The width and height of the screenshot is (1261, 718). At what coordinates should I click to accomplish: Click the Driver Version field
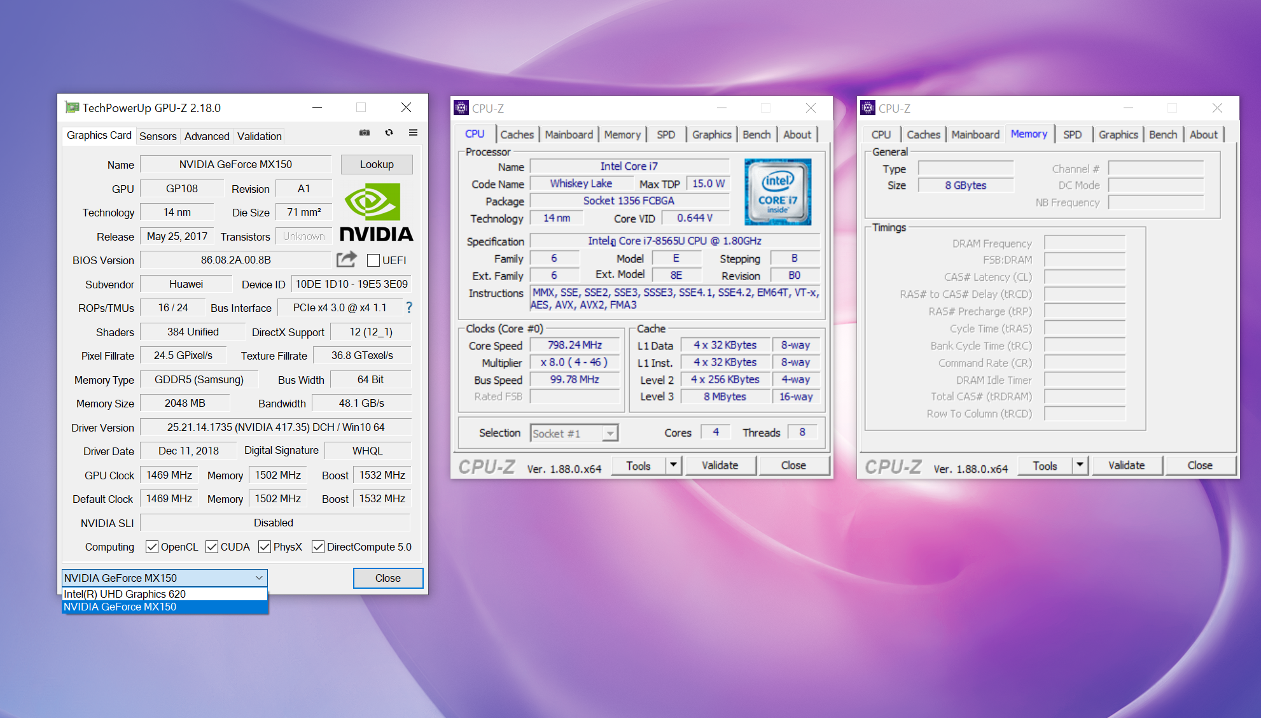[275, 427]
